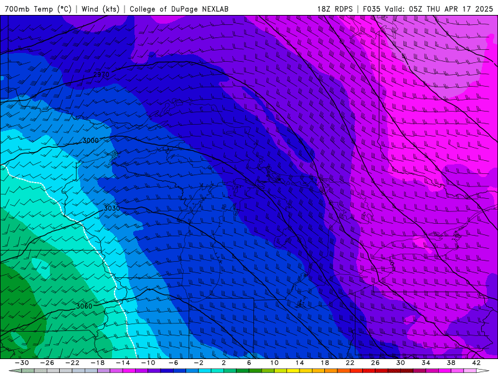Click the positive 2 color scale label
The width and height of the screenshot is (498, 374).
tap(223, 363)
